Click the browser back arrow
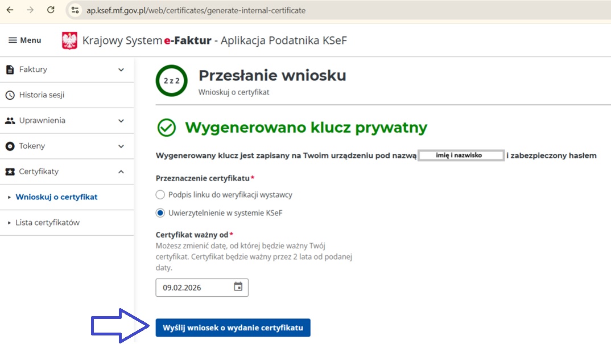611x344 pixels. pos(10,10)
